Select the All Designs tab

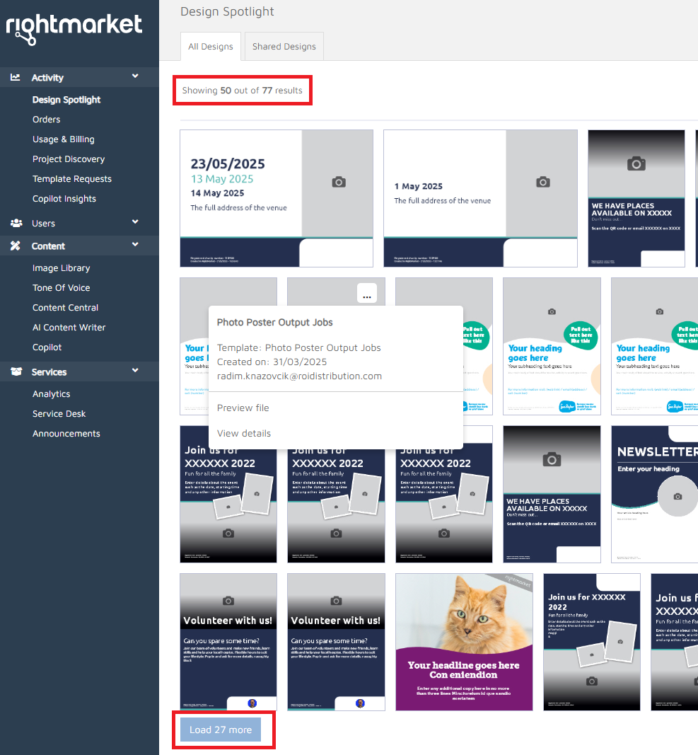pos(210,47)
